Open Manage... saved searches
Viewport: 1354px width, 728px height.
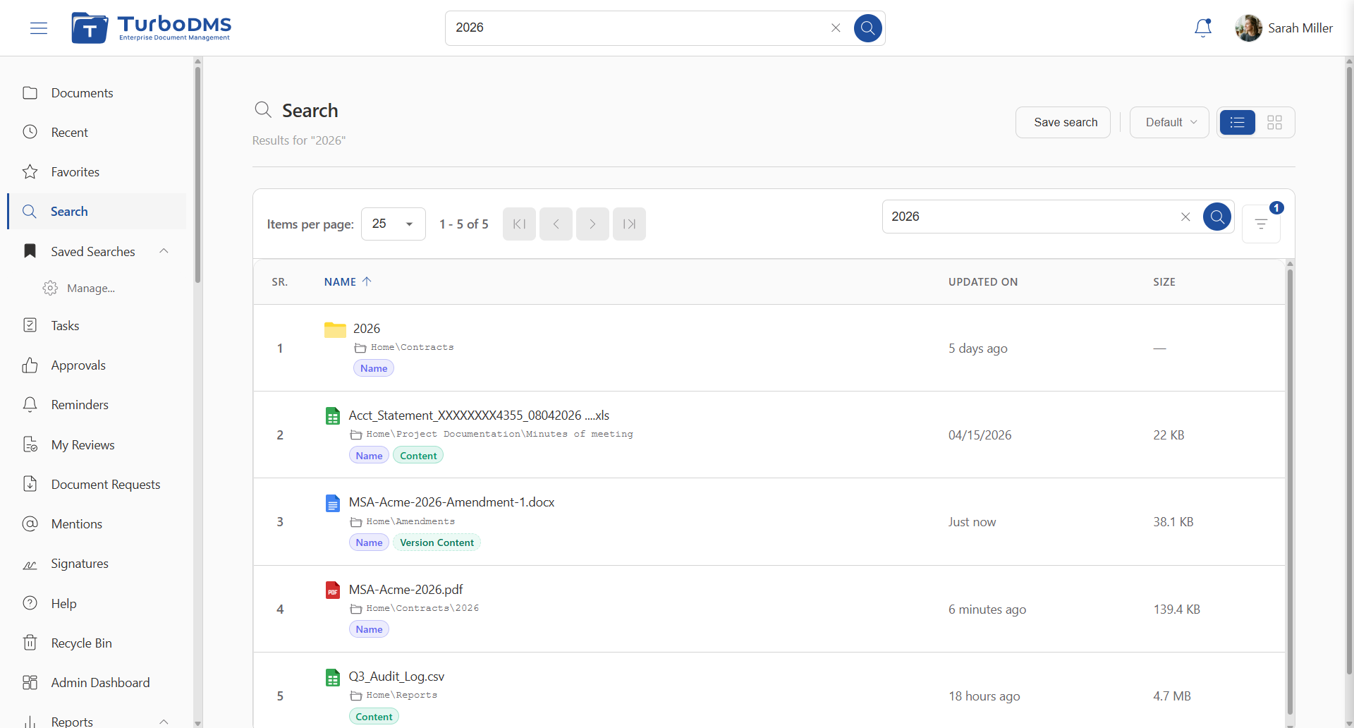click(90, 289)
